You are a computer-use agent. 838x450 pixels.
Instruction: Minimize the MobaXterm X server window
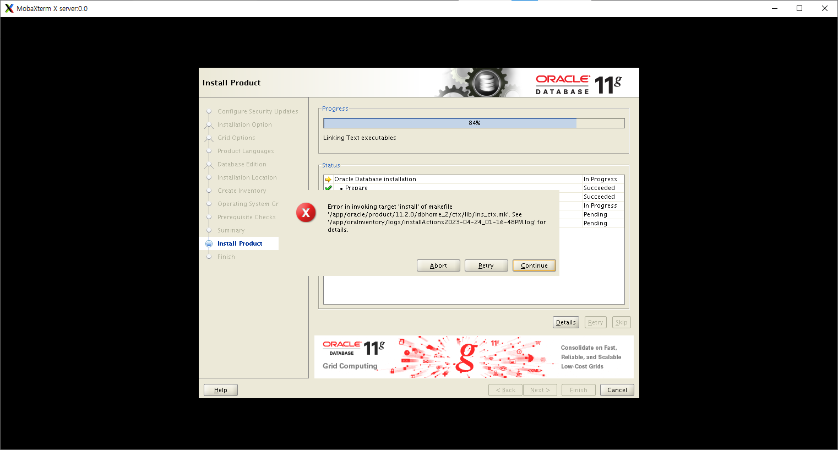click(x=775, y=8)
